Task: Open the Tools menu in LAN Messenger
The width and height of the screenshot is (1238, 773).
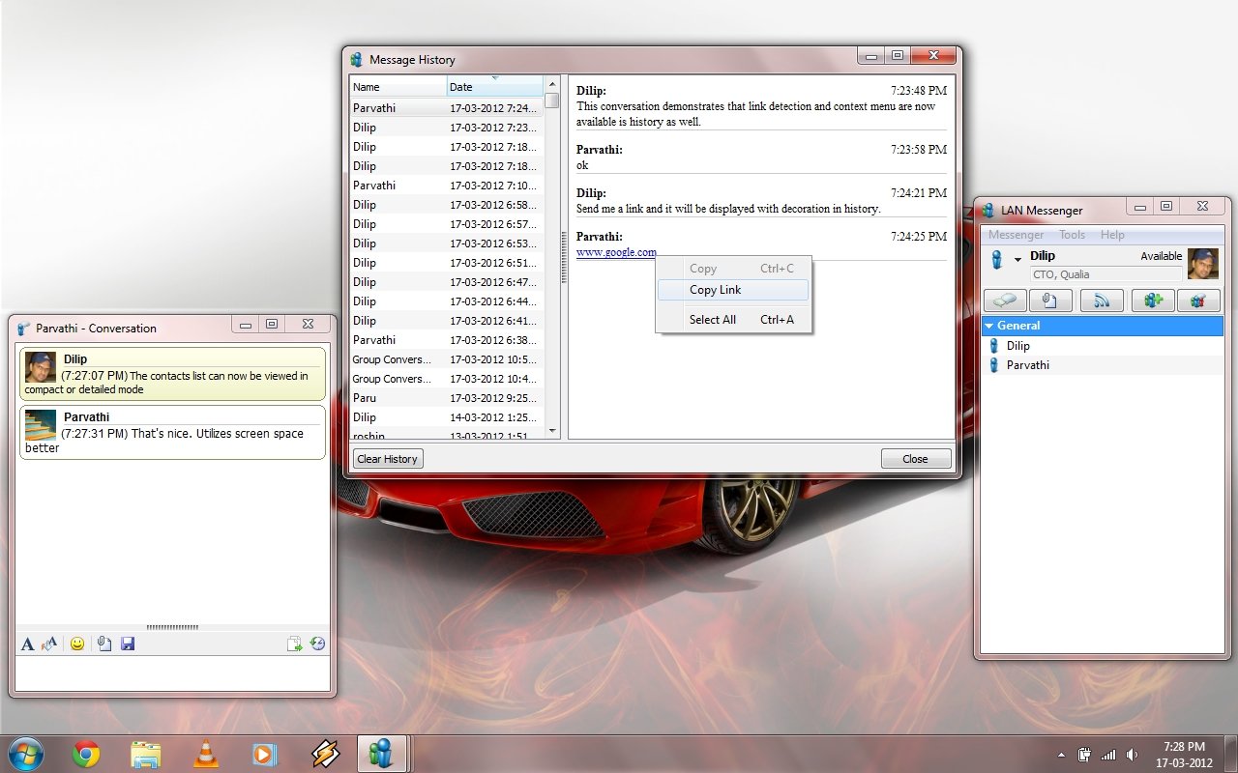Action: pos(1072,235)
